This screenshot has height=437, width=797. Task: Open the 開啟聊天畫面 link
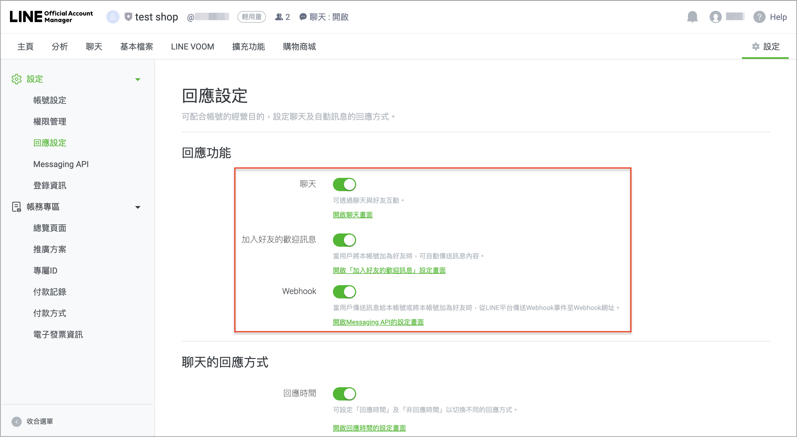pyautogui.click(x=352, y=215)
